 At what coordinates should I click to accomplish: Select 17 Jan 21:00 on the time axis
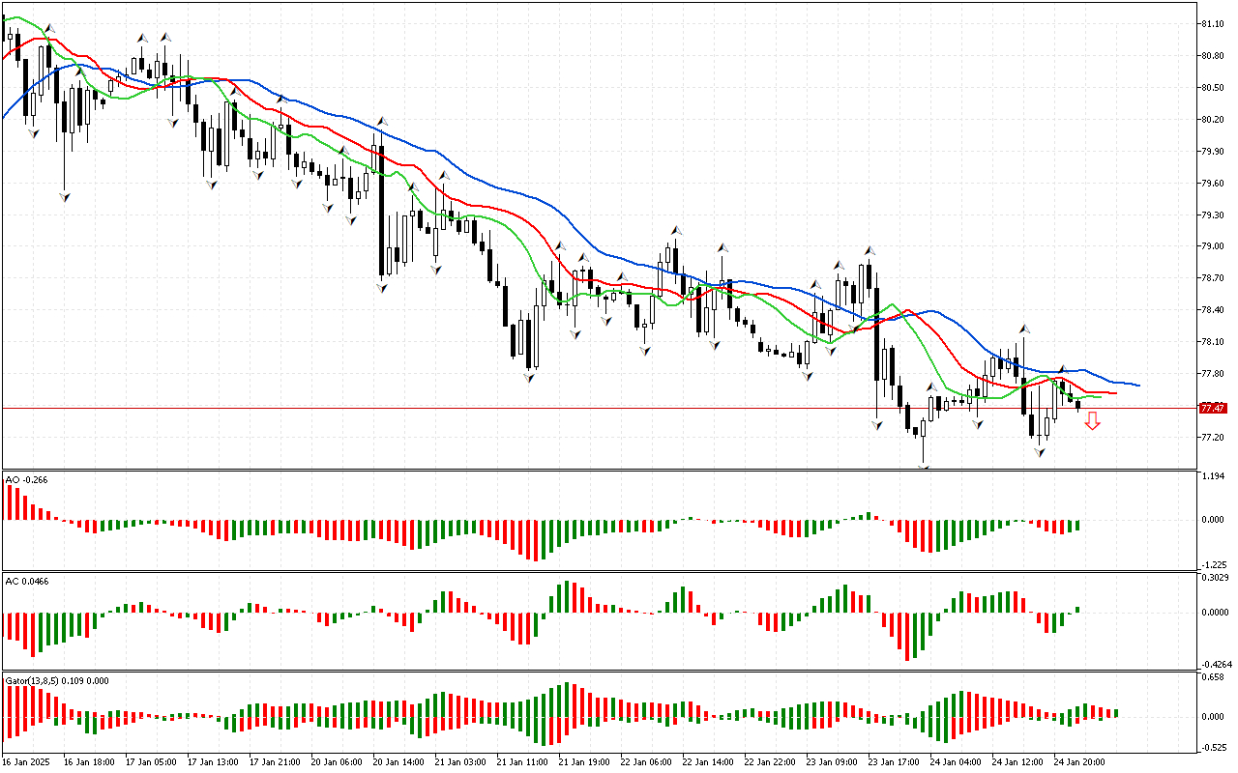274,762
